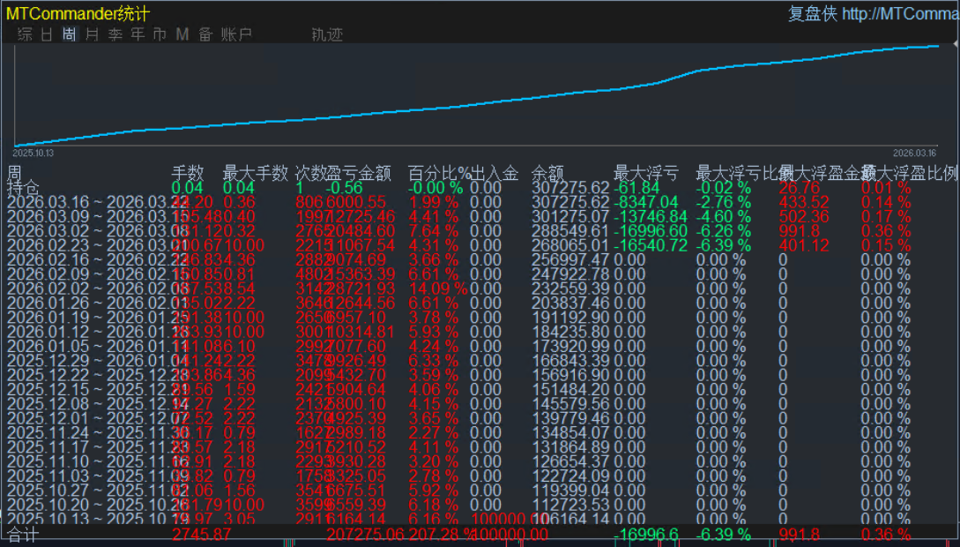The width and height of the screenshot is (960, 547).
Task: Click balance value 151484.20
Action: [x=570, y=390]
